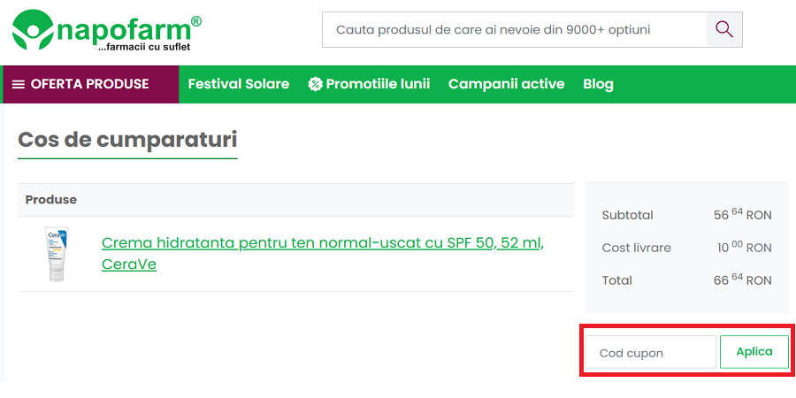Click the Cos de cumparaturi heading
Screen dimensions: 796x398
coord(127,140)
